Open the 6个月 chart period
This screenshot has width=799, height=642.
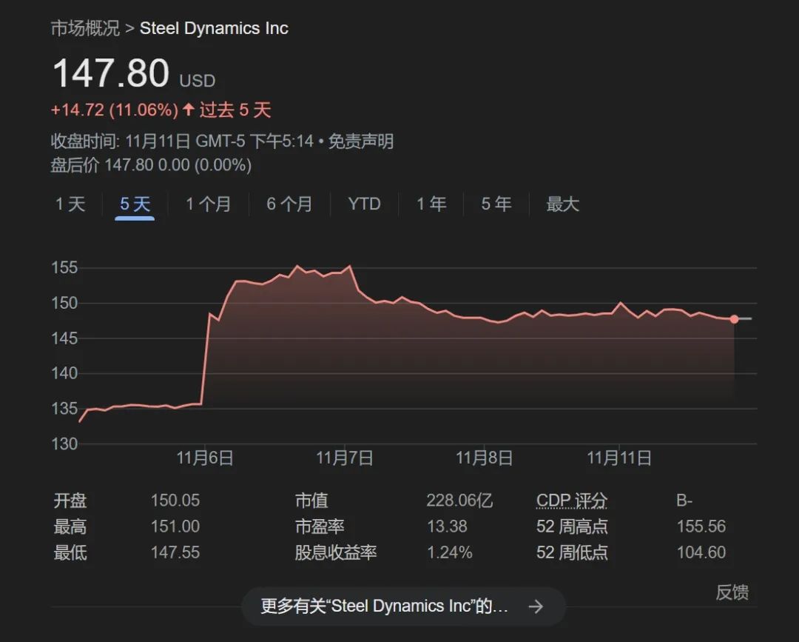[x=290, y=204]
